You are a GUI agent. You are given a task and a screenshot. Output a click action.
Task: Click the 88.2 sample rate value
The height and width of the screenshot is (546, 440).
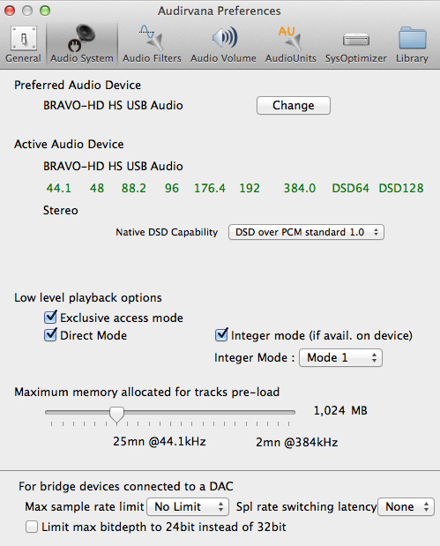[x=134, y=188]
